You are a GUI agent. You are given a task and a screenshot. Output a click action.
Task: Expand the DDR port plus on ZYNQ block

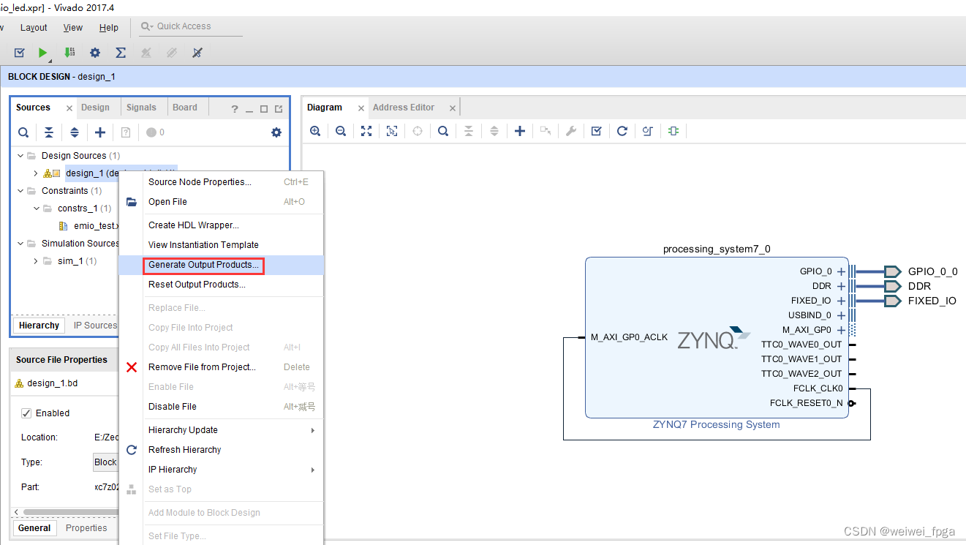[841, 286]
